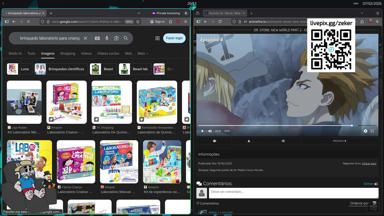Filter images by the Beast lab chip
The width and height of the screenshot is (384, 216).
click(x=135, y=69)
